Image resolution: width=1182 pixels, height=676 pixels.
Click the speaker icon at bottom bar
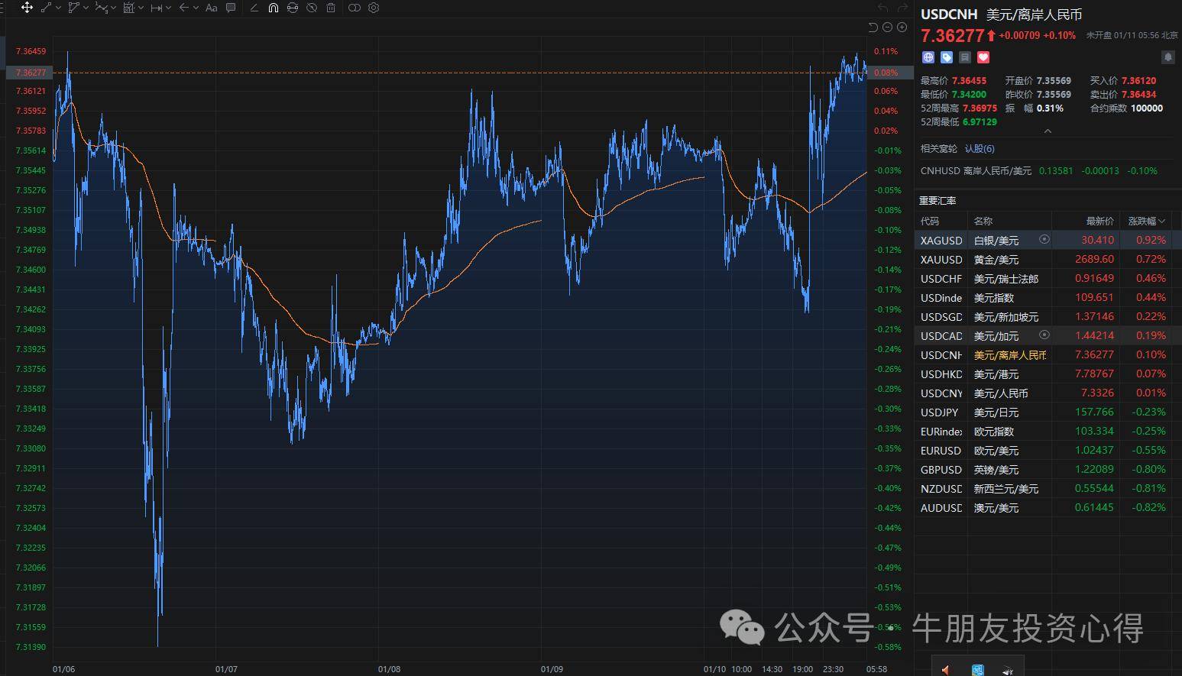tap(945, 670)
